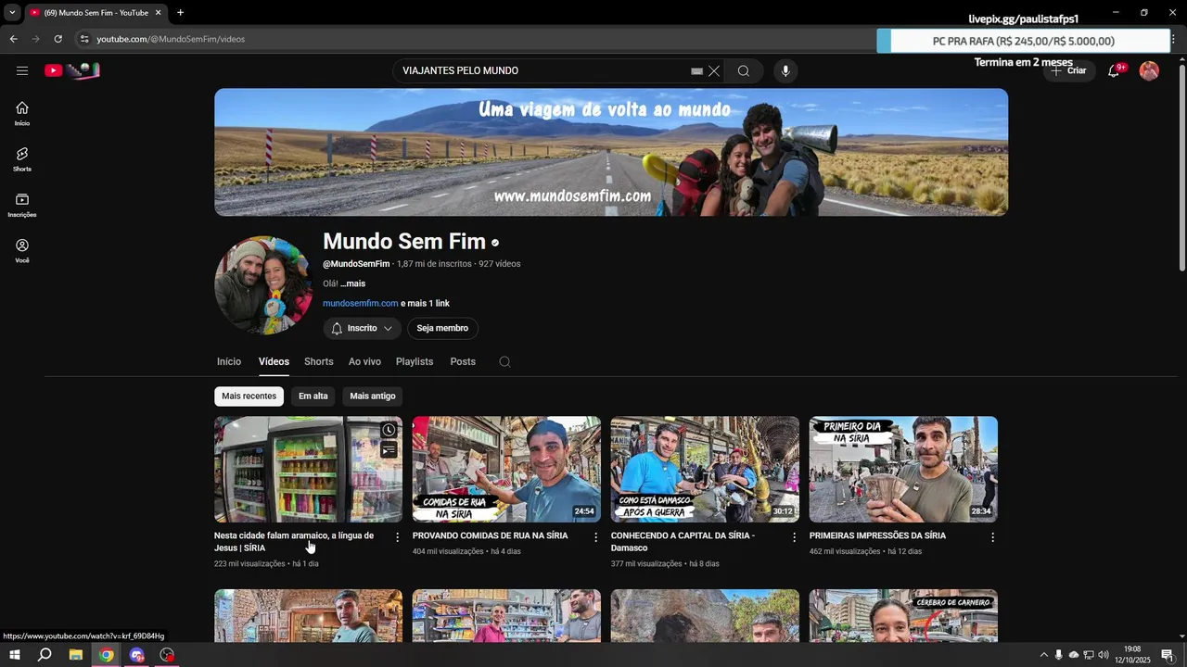Open PROVANDO COMIDAS DE RUA NA SÍRIA title
Image resolution: width=1187 pixels, height=667 pixels.
490,535
